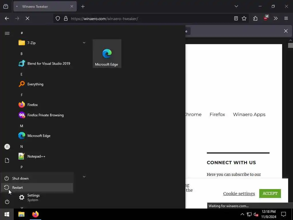List all tabs dropdown arrow
The width and height of the screenshot is (293, 220).
[236, 6]
